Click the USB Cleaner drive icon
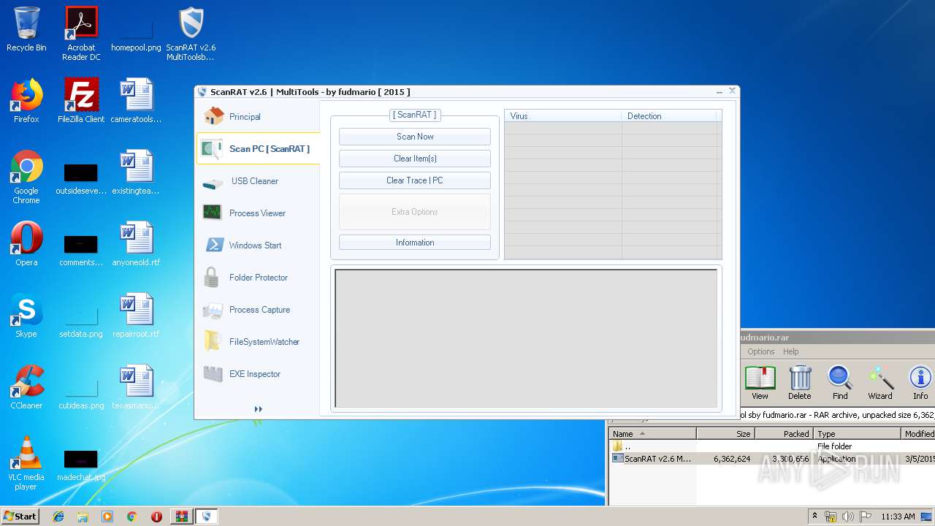The height and width of the screenshot is (526, 935). [213, 183]
